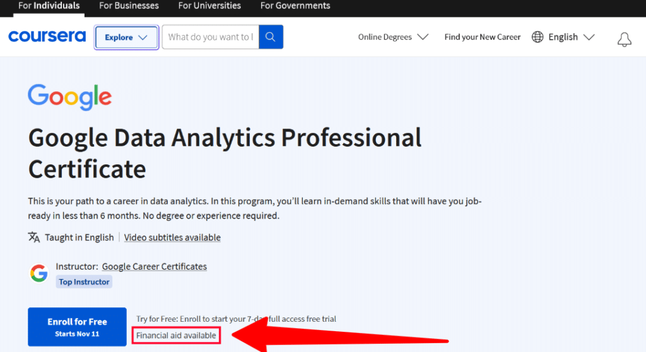The width and height of the screenshot is (646, 352).
Task: Open the English language dropdown
Action: [571, 37]
